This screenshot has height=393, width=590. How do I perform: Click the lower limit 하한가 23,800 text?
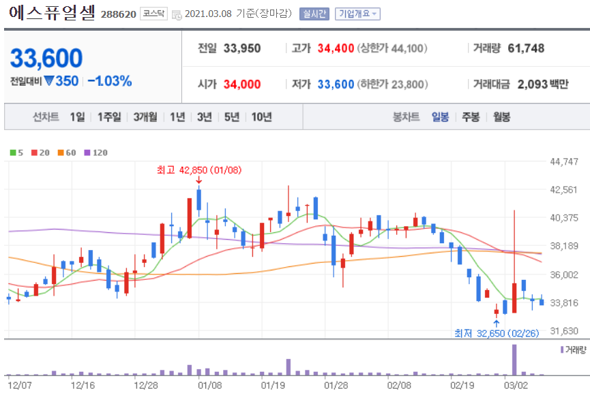pyautogui.click(x=392, y=84)
